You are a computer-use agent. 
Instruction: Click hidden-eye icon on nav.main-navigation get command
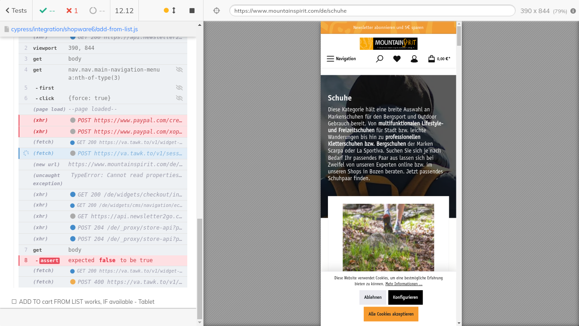[179, 70]
